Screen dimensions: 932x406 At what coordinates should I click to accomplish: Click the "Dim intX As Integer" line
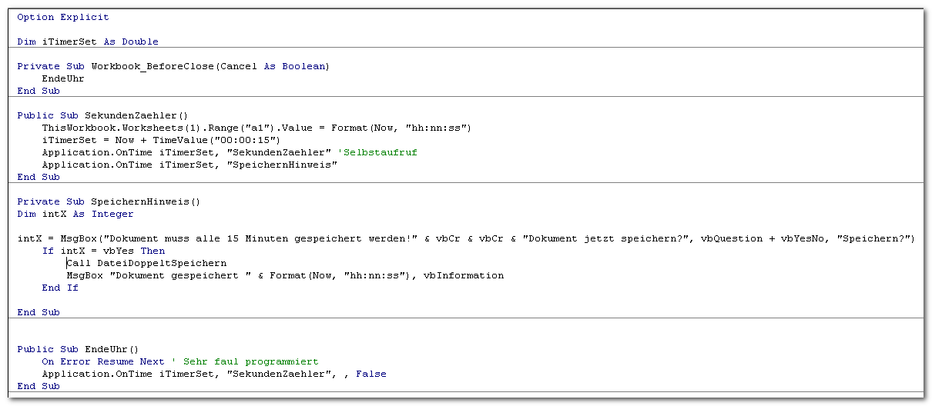click(75, 214)
